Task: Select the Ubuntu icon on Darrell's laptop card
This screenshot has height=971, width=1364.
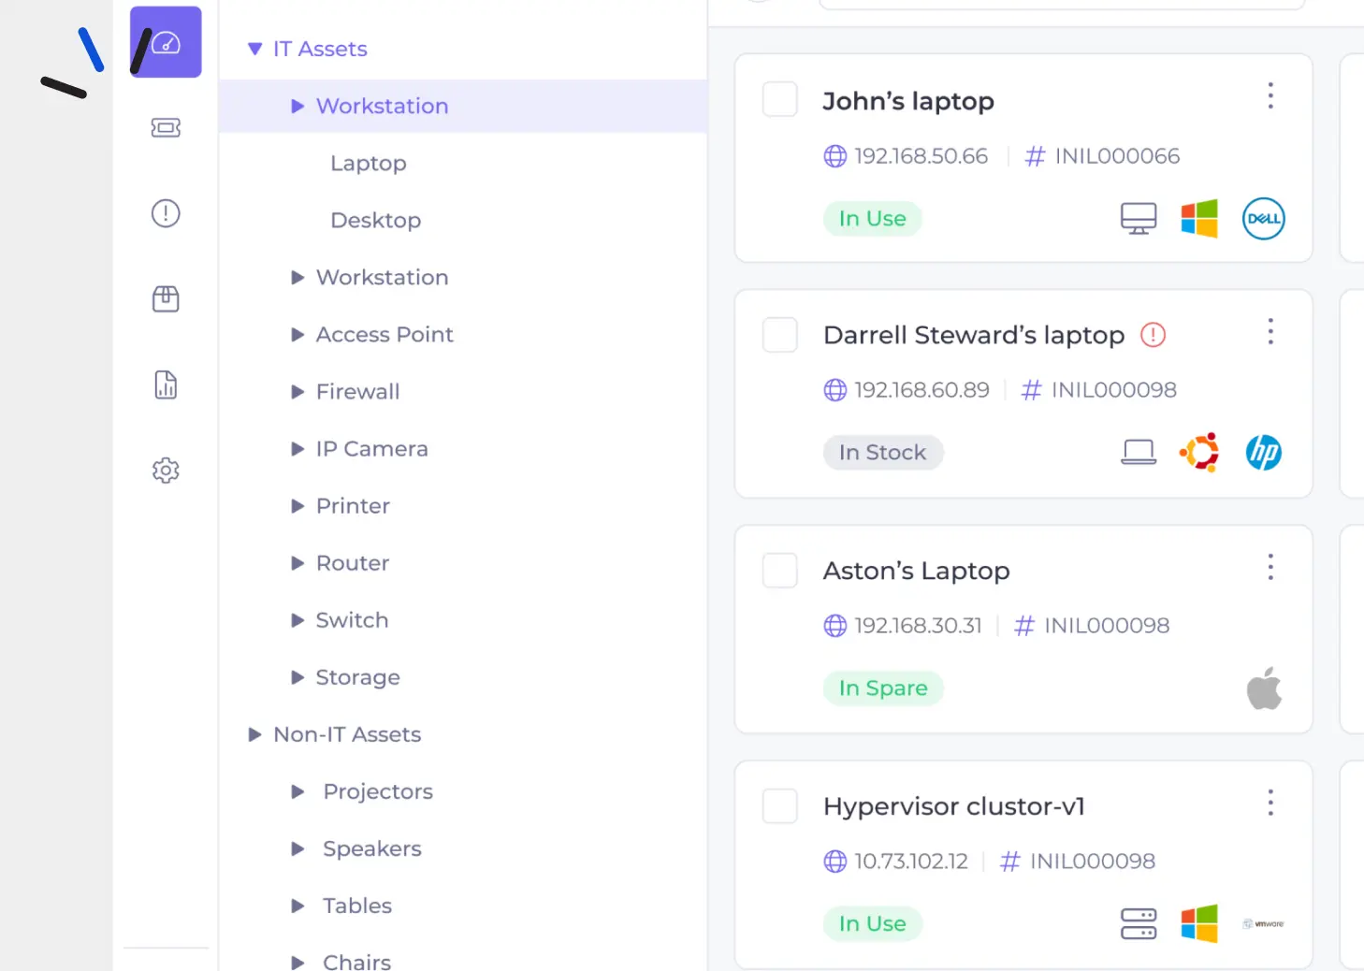Action: [x=1199, y=452]
